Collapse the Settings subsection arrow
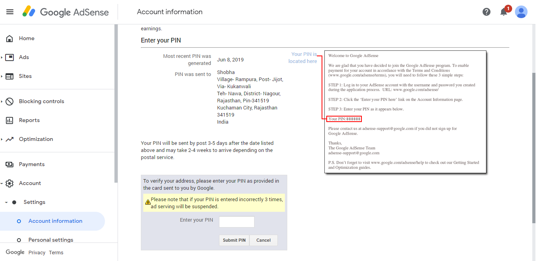The height and width of the screenshot is (261, 539). pos(6,202)
